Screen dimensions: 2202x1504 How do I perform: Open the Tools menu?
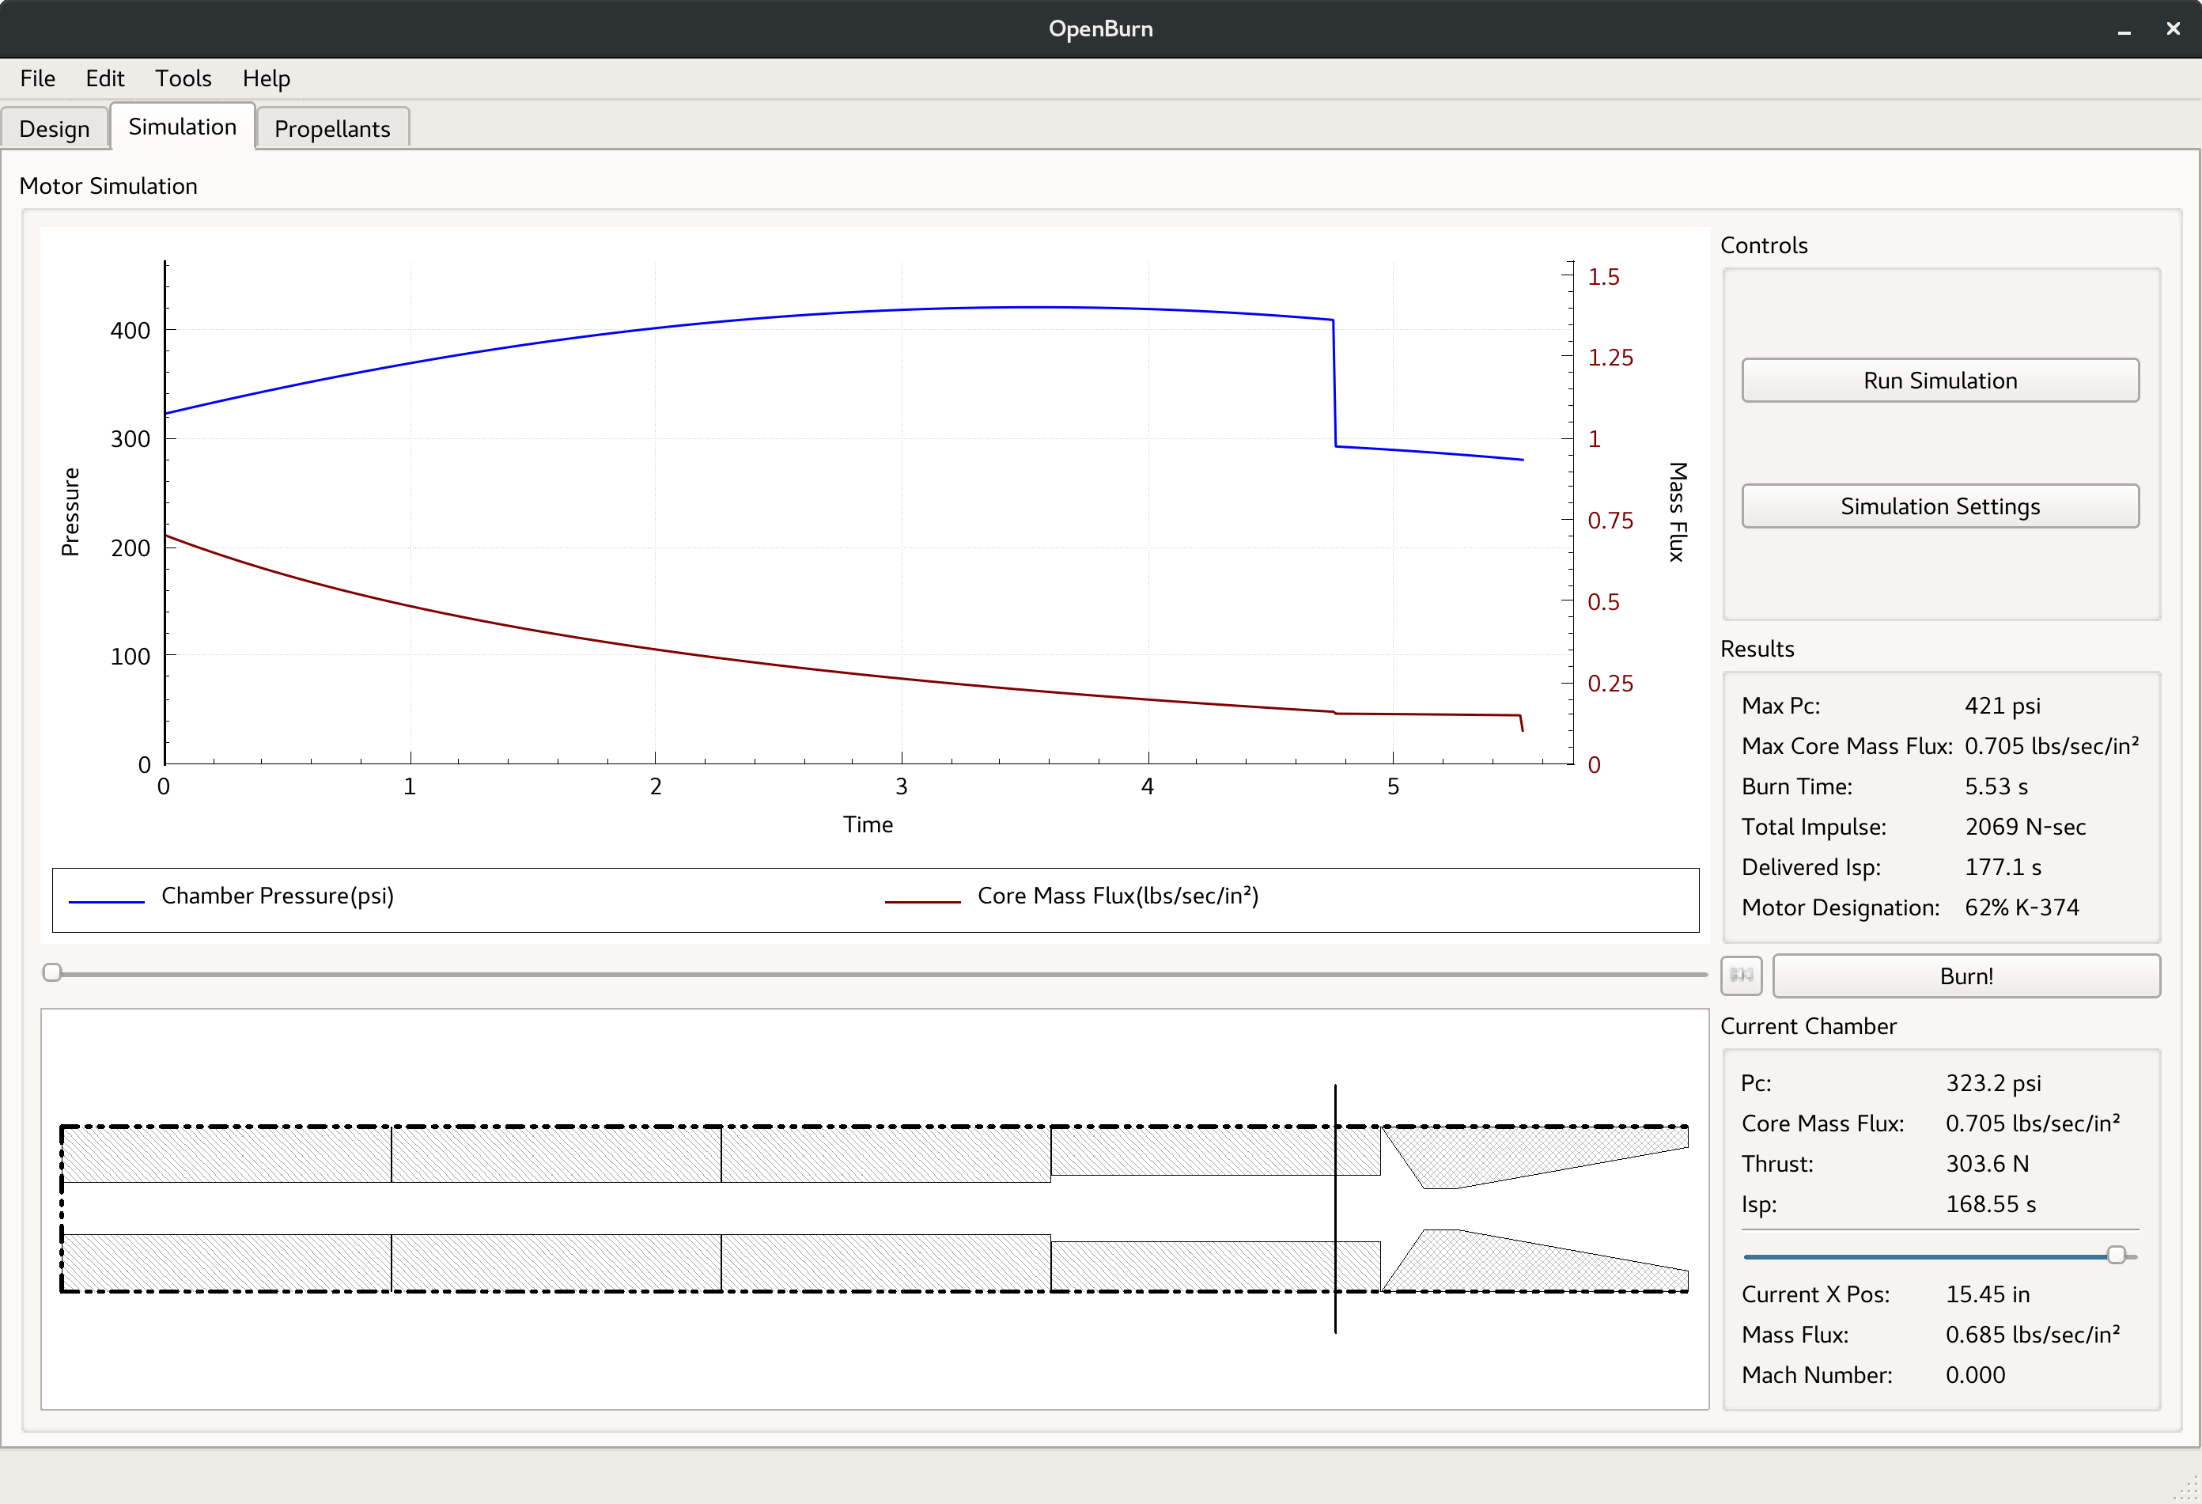(183, 78)
